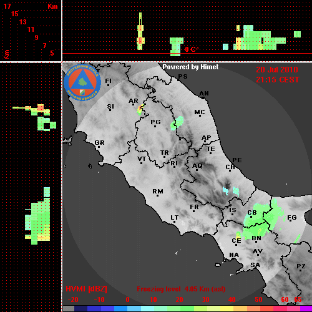Select the PZ city label on the map

click(x=301, y=266)
